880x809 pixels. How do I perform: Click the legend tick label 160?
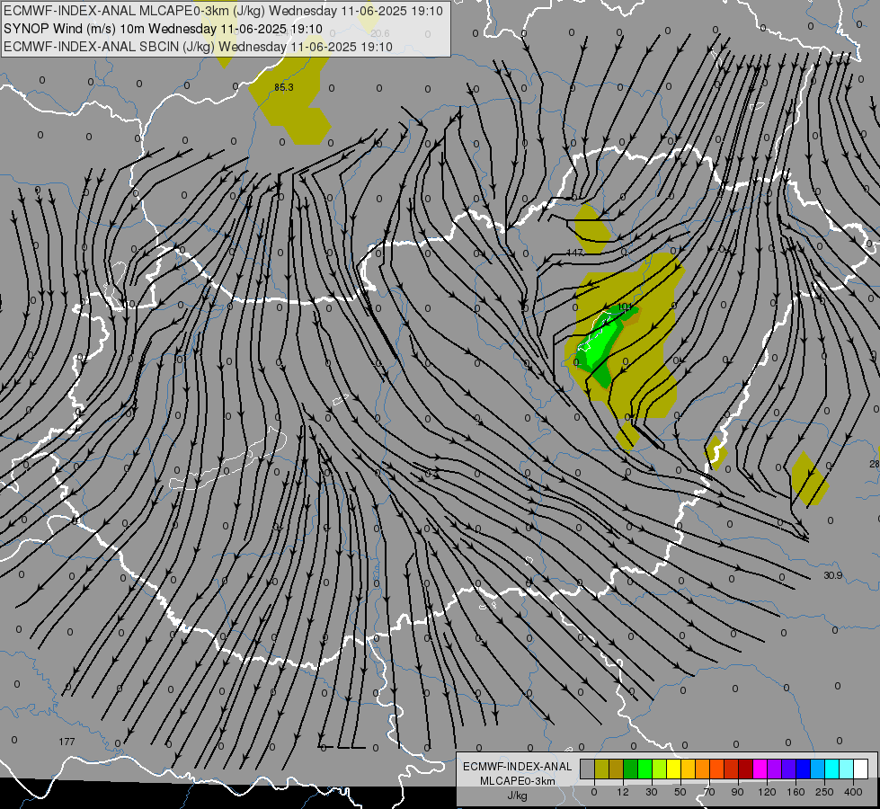[x=796, y=792]
